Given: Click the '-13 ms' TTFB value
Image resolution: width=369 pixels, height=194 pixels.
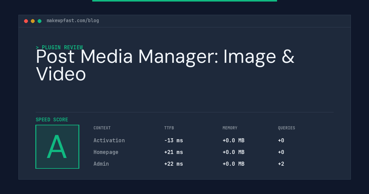Looking at the screenshot, I should point(173,140).
